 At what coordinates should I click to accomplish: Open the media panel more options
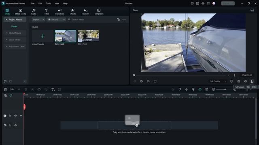124,20
